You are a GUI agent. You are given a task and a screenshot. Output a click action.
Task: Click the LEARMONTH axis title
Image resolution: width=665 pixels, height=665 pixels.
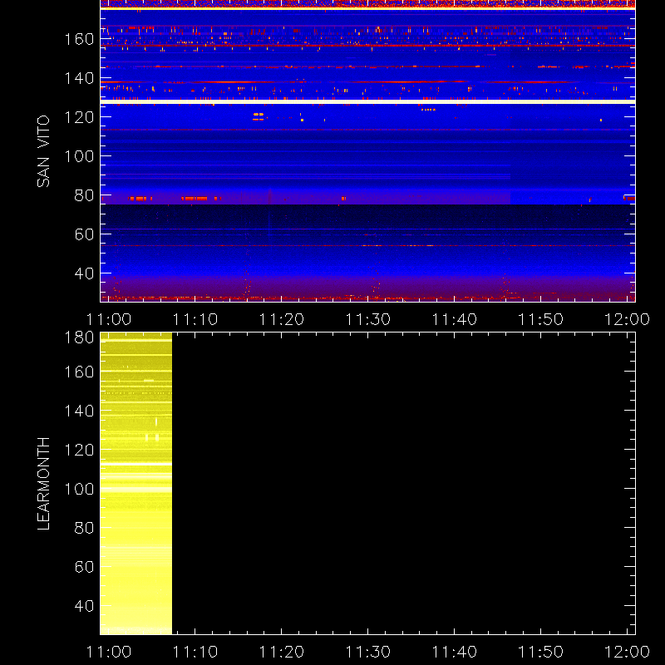(43, 484)
